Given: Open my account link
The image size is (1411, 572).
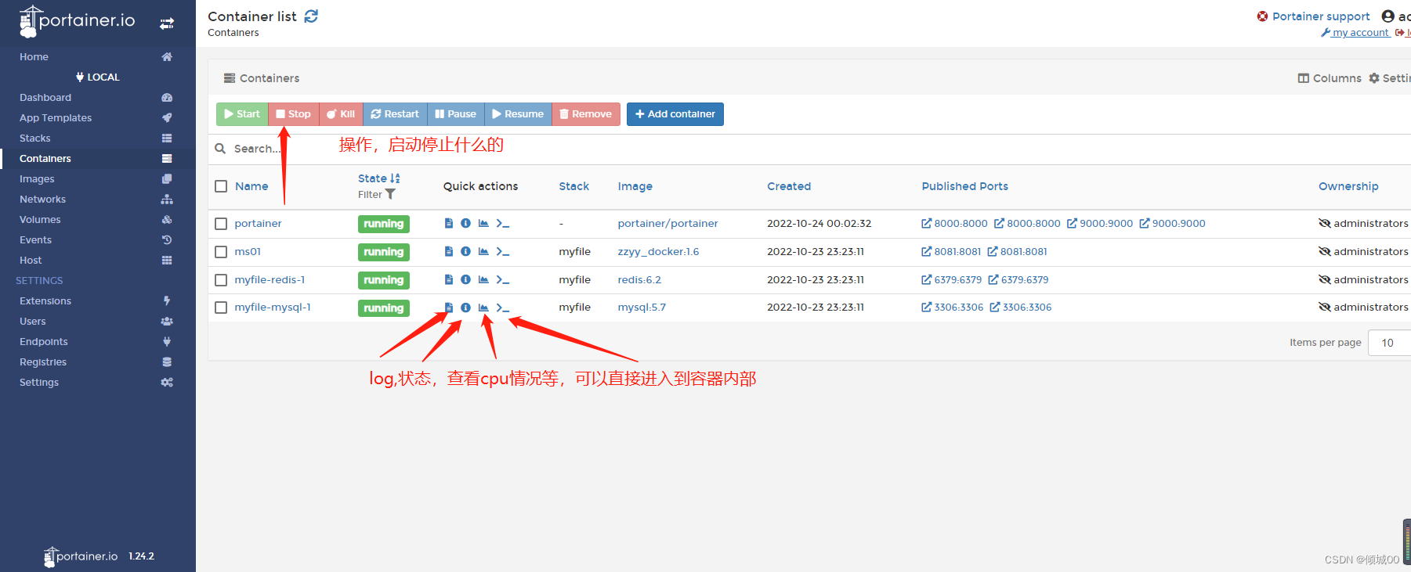Looking at the screenshot, I should point(1356,33).
